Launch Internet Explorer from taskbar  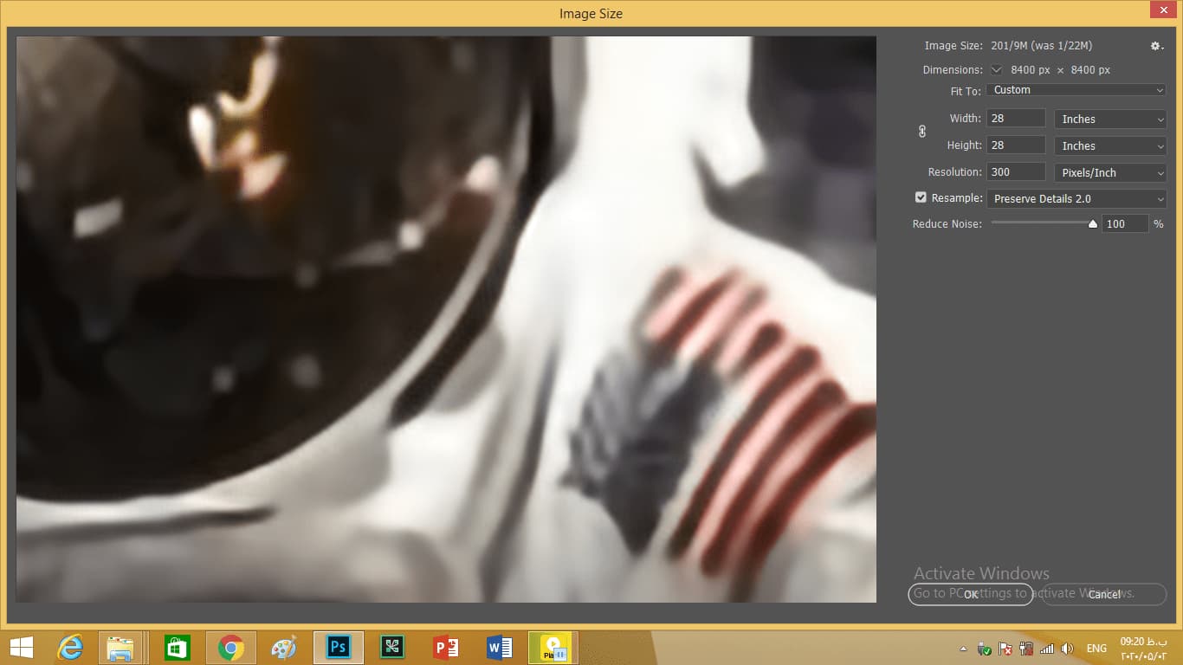(x=70, y=648)
